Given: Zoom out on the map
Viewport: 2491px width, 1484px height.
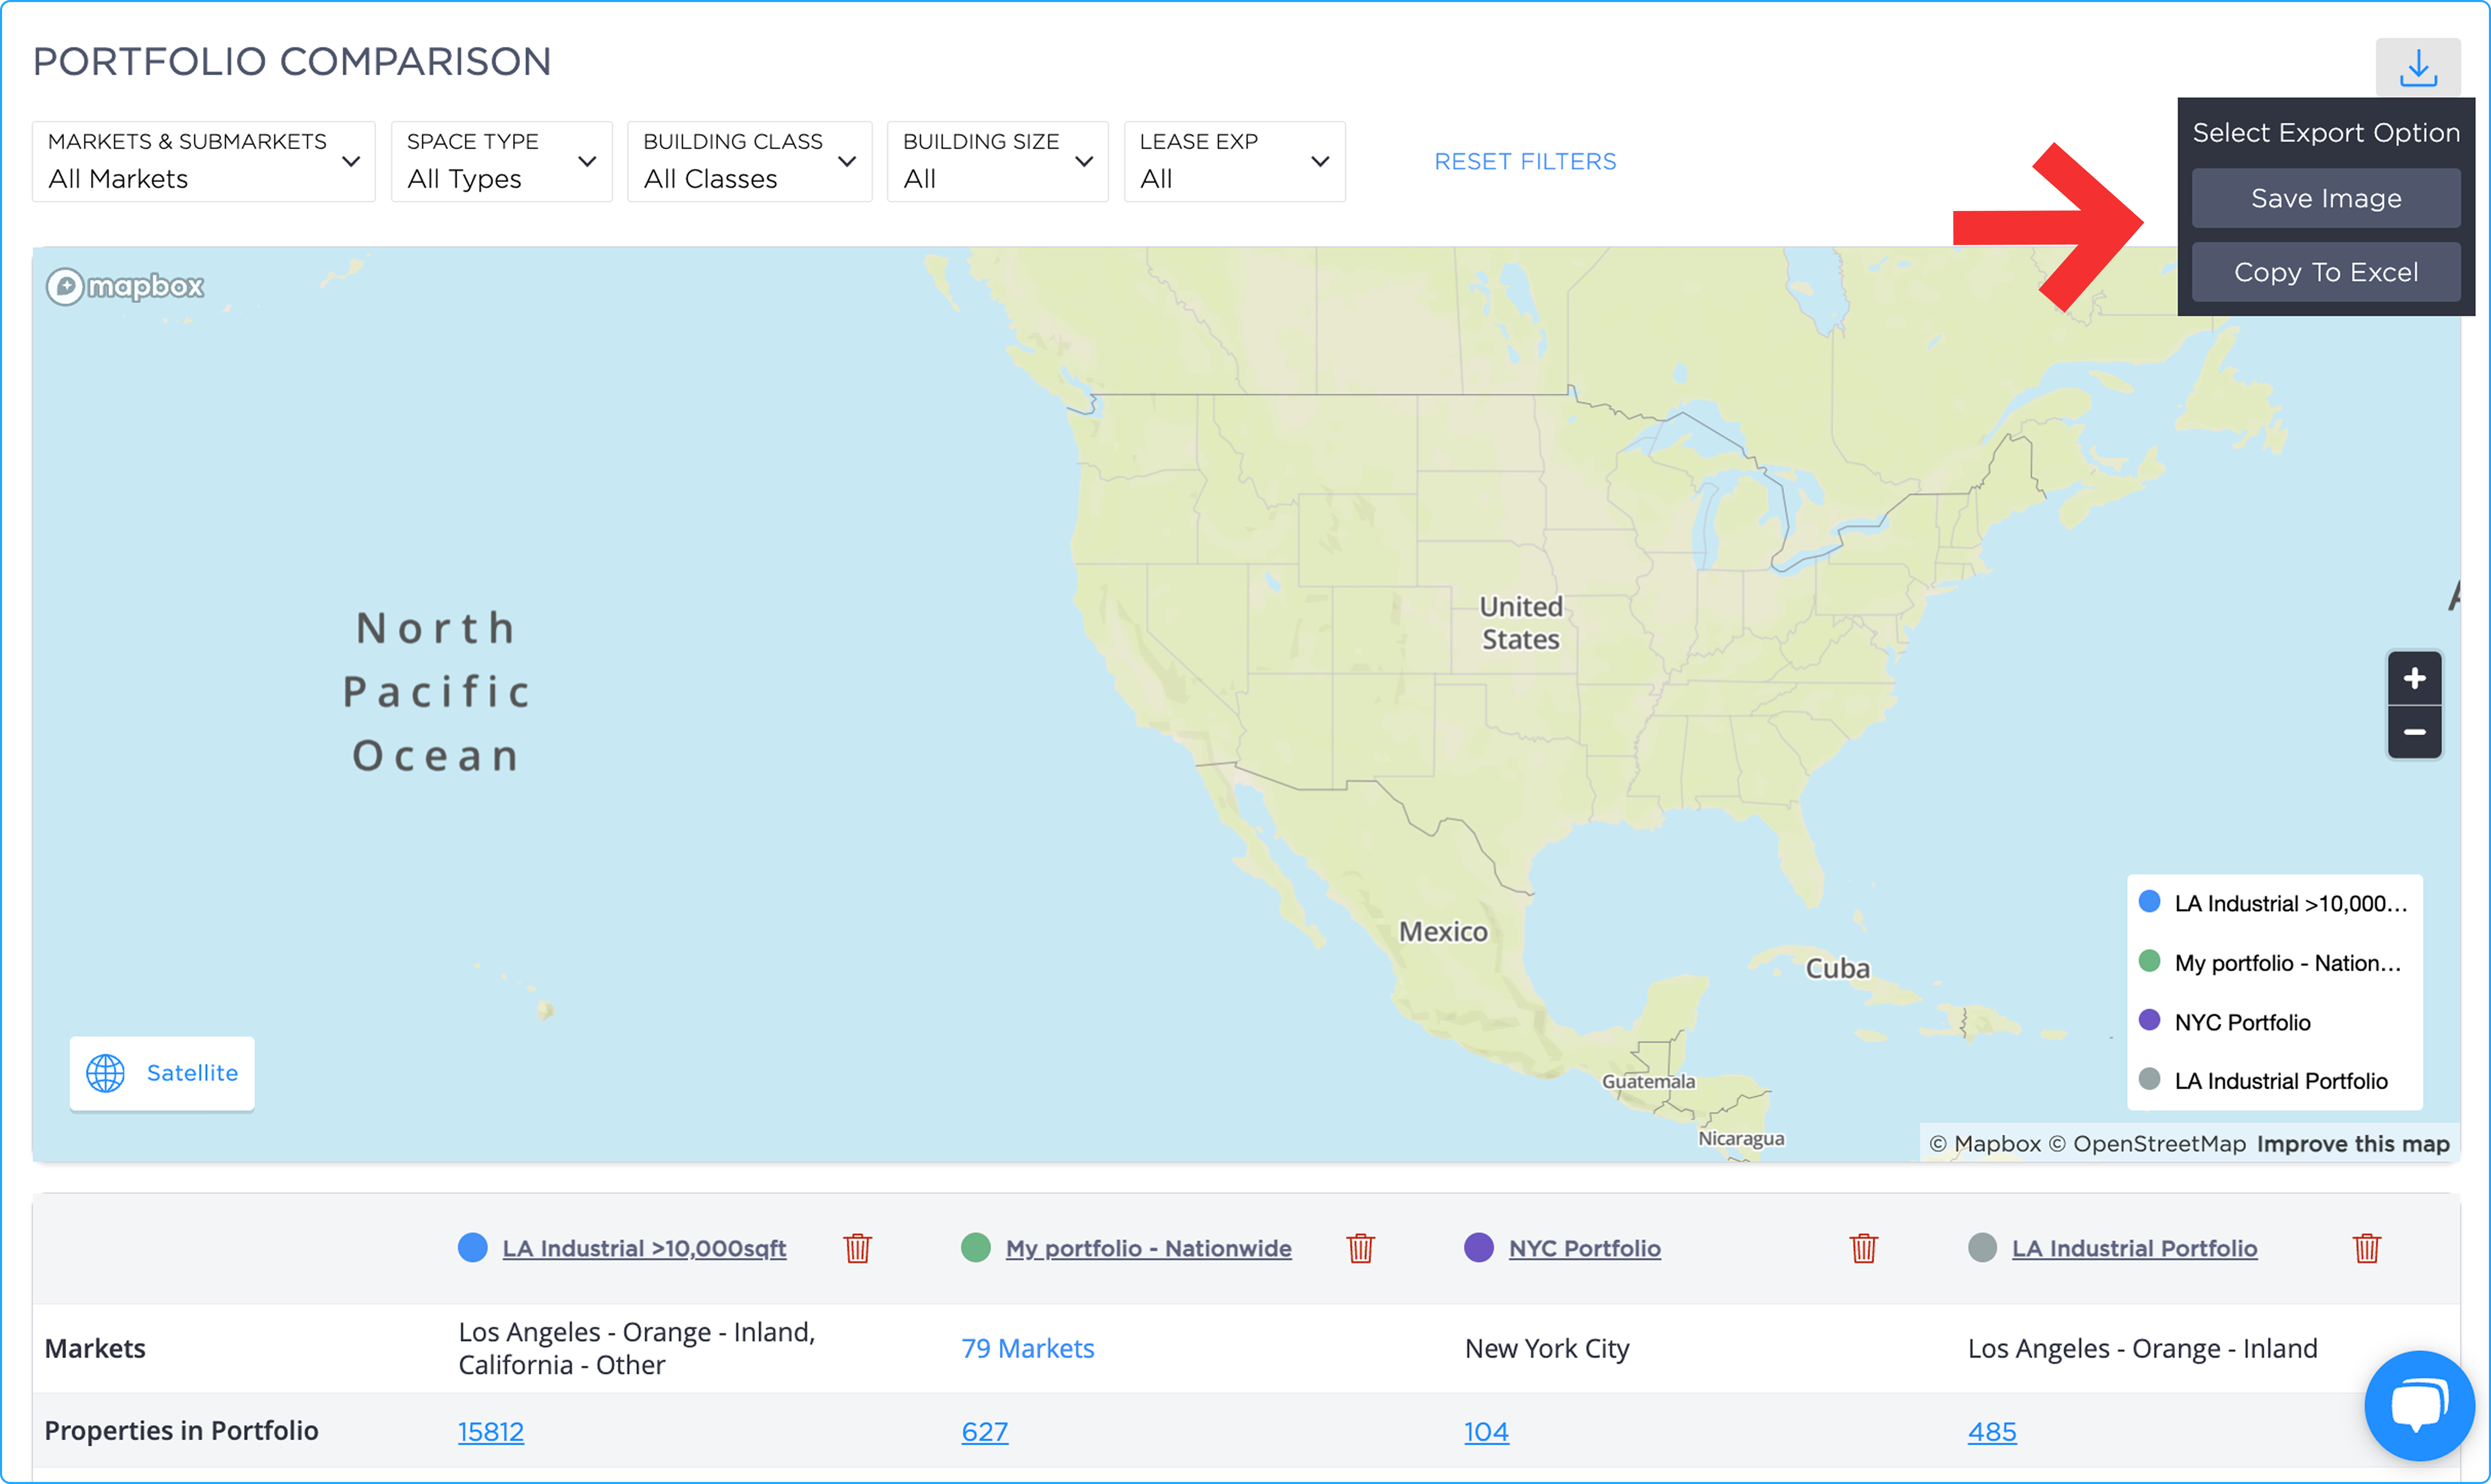Looking at the screenshot, I should click(2414, 732).
